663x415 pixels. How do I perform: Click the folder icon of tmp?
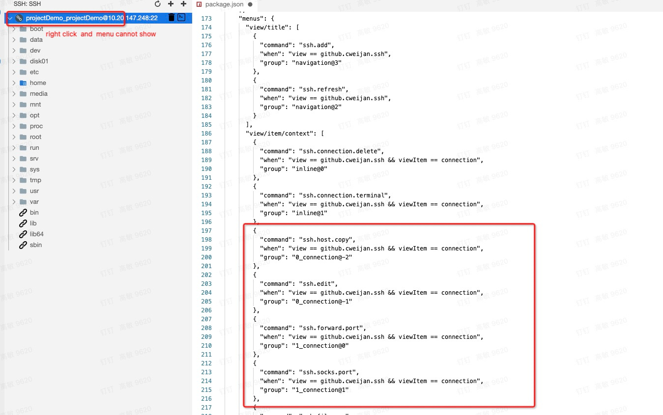[x=23, y=180]
